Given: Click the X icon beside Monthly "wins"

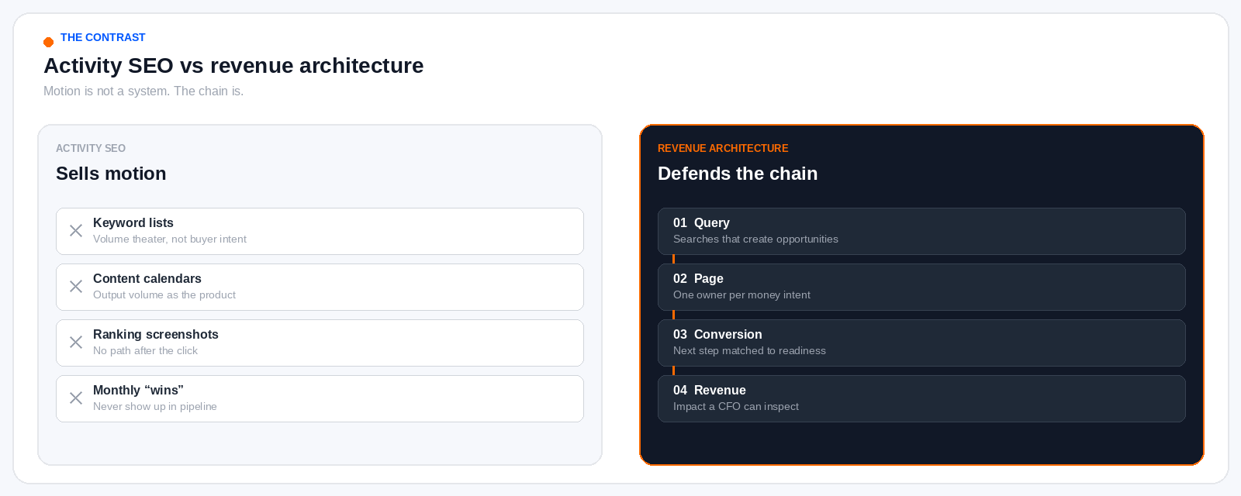Looking at the screenshot, I should pyautogui.click(x=76, y=398).
